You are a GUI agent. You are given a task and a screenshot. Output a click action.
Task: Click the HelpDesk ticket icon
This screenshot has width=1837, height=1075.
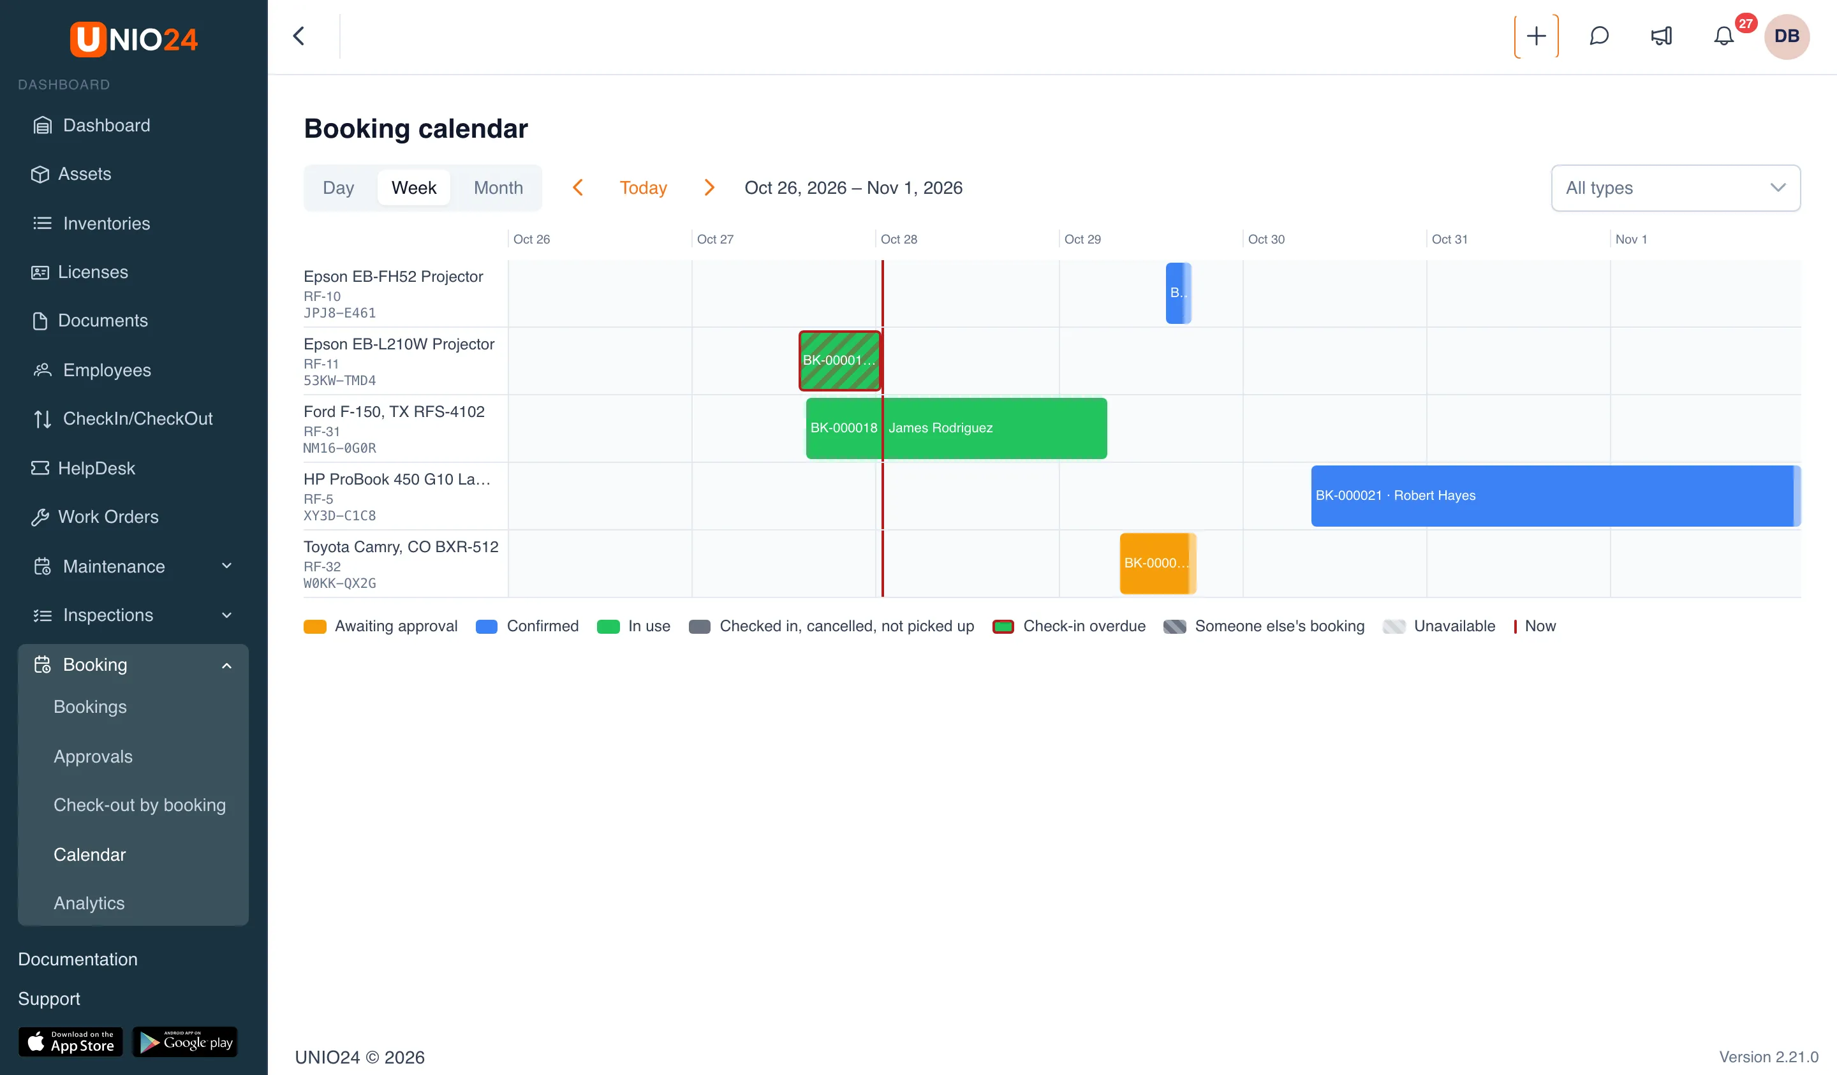point(40,468)
